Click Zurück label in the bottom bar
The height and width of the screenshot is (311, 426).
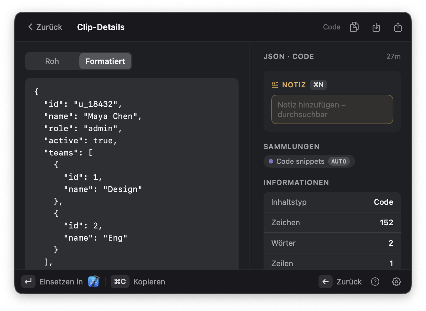click(x=349, y=282)
